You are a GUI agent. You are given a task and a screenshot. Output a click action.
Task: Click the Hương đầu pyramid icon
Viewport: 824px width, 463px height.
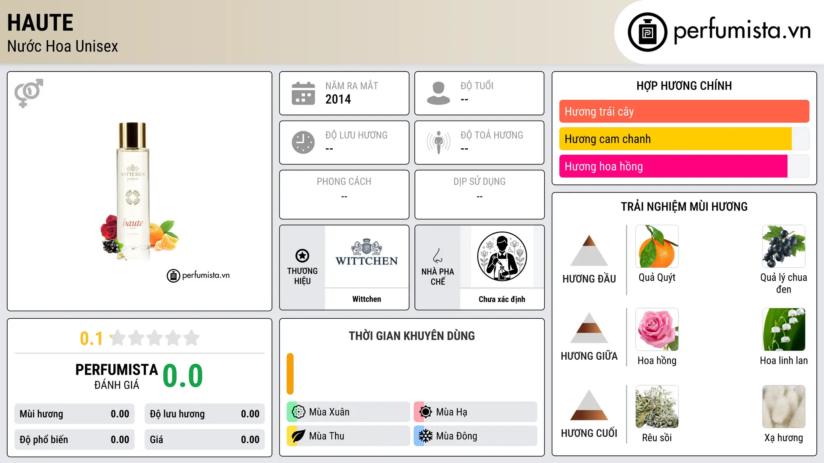click(589, 250)
